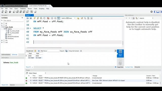Viewport: 162px width, 91px height.
Task: Open a SQL script file from main toolbar
Action: (6, 12)
